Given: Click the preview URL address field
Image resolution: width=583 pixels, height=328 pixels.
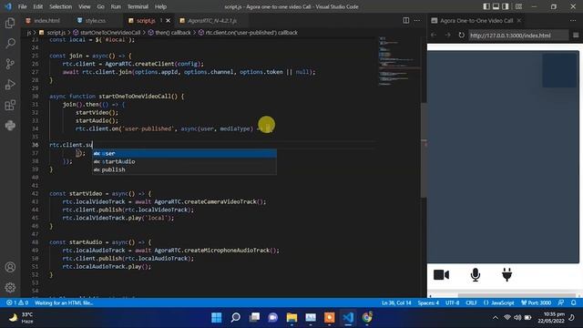Looking at the screenshot, I should tap(517, 36).
